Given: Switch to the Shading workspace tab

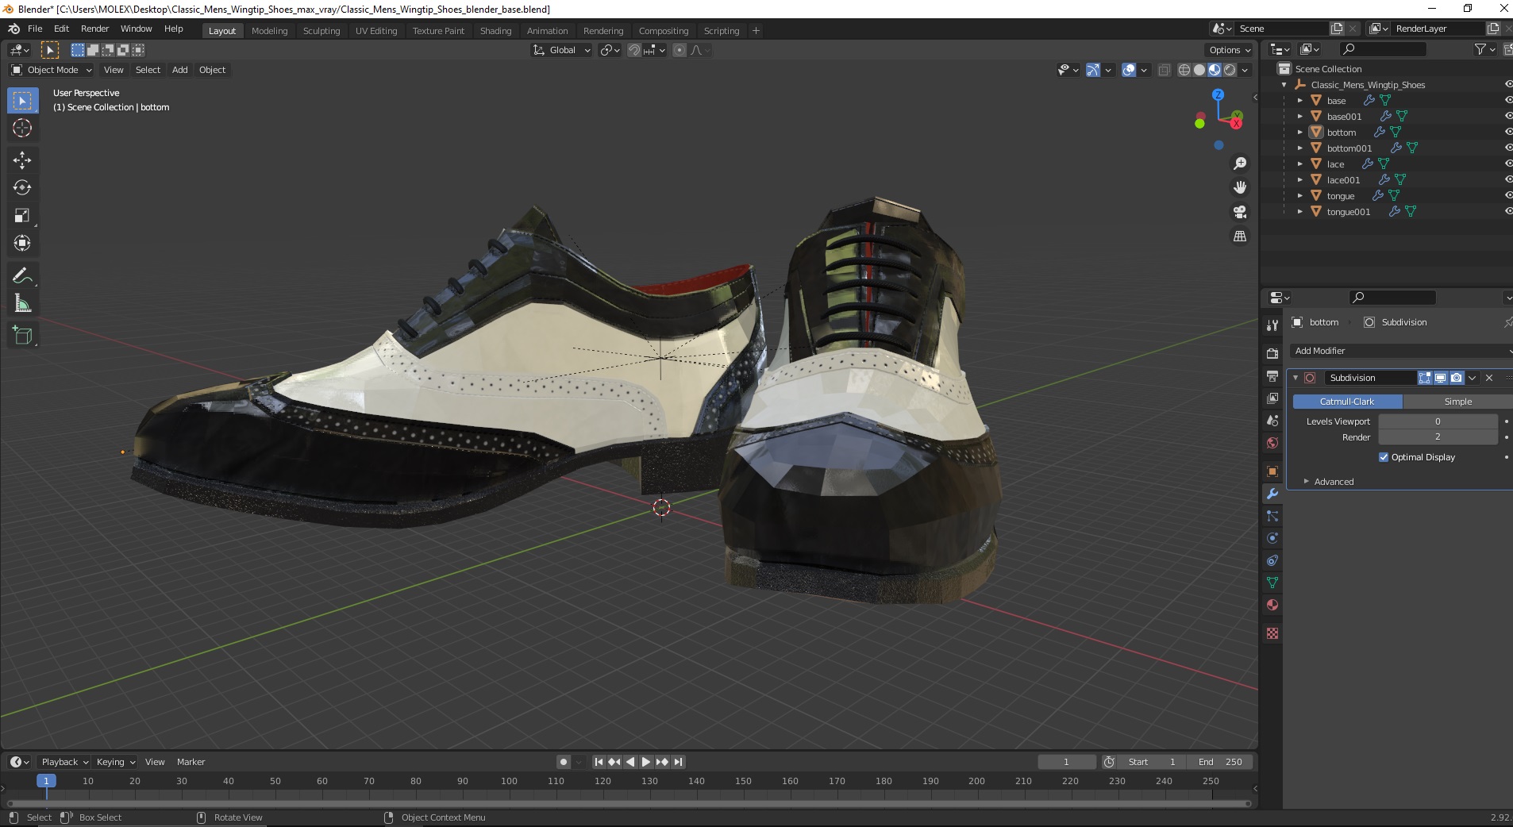Looking at the screenshot, I should click(x=495, y=31).
